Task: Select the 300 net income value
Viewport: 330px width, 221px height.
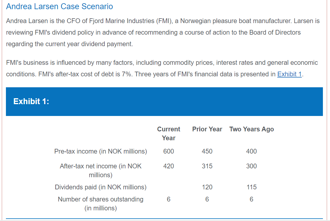Action: [x=251, y=166]
